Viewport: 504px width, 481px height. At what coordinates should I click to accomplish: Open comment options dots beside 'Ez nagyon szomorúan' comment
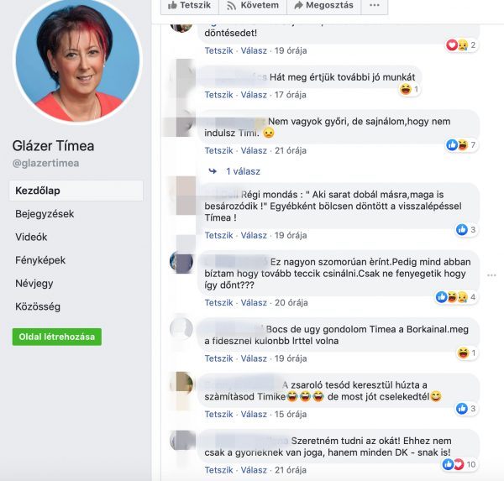(x=491, y=275)
